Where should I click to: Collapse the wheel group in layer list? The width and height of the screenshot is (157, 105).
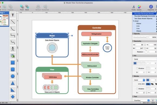pos(133,21)
